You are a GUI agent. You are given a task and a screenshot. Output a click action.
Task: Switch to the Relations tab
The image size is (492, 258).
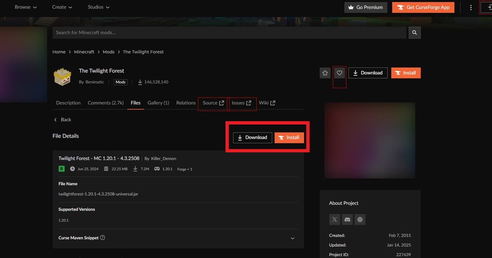tap(186, 103)
